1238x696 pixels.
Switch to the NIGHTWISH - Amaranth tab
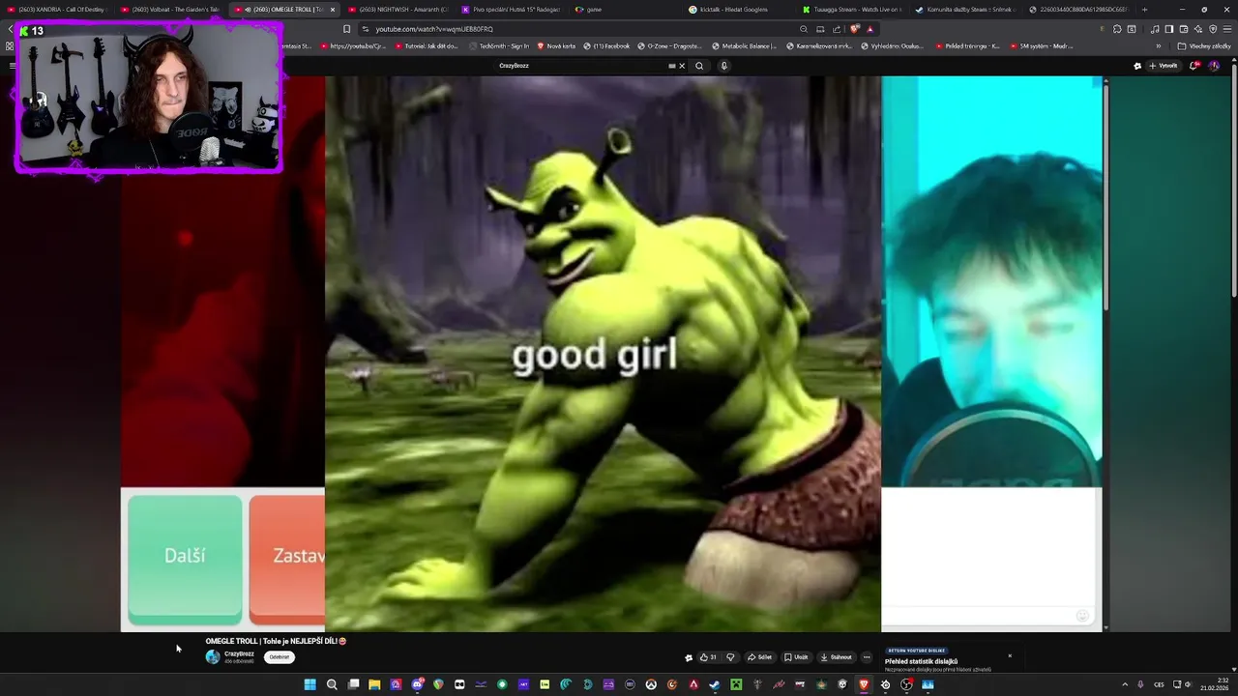point(398,10)
